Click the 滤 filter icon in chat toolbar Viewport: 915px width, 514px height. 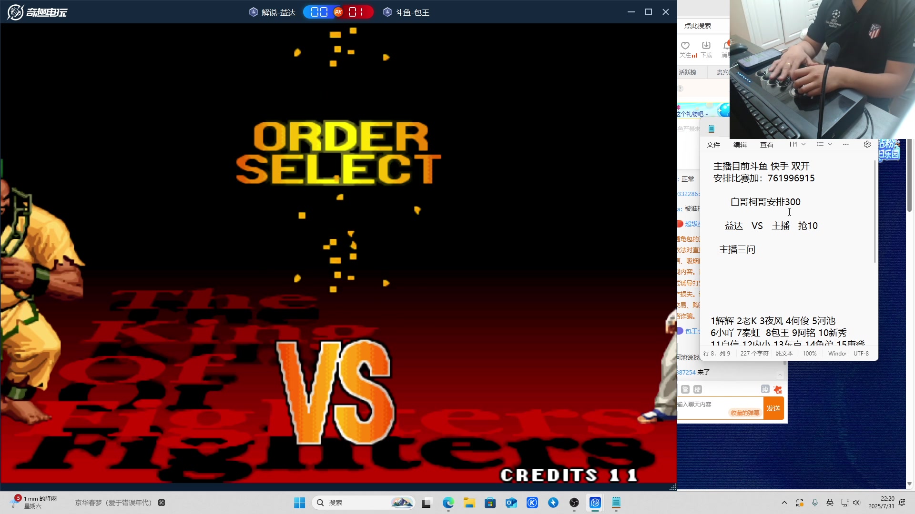pos(765,389)
